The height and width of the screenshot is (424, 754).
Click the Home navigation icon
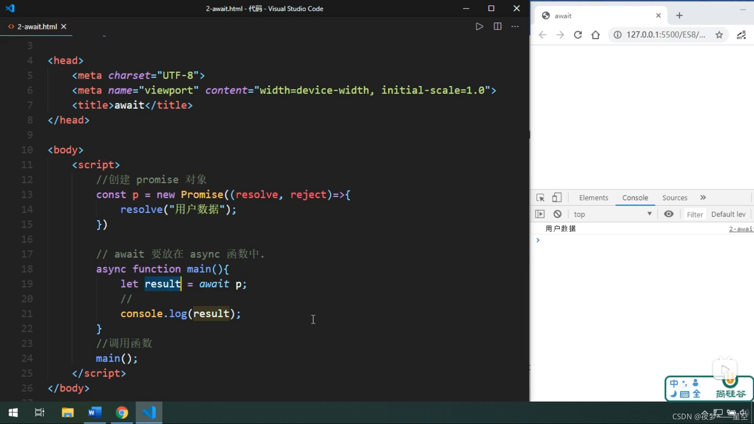point(595,35)
